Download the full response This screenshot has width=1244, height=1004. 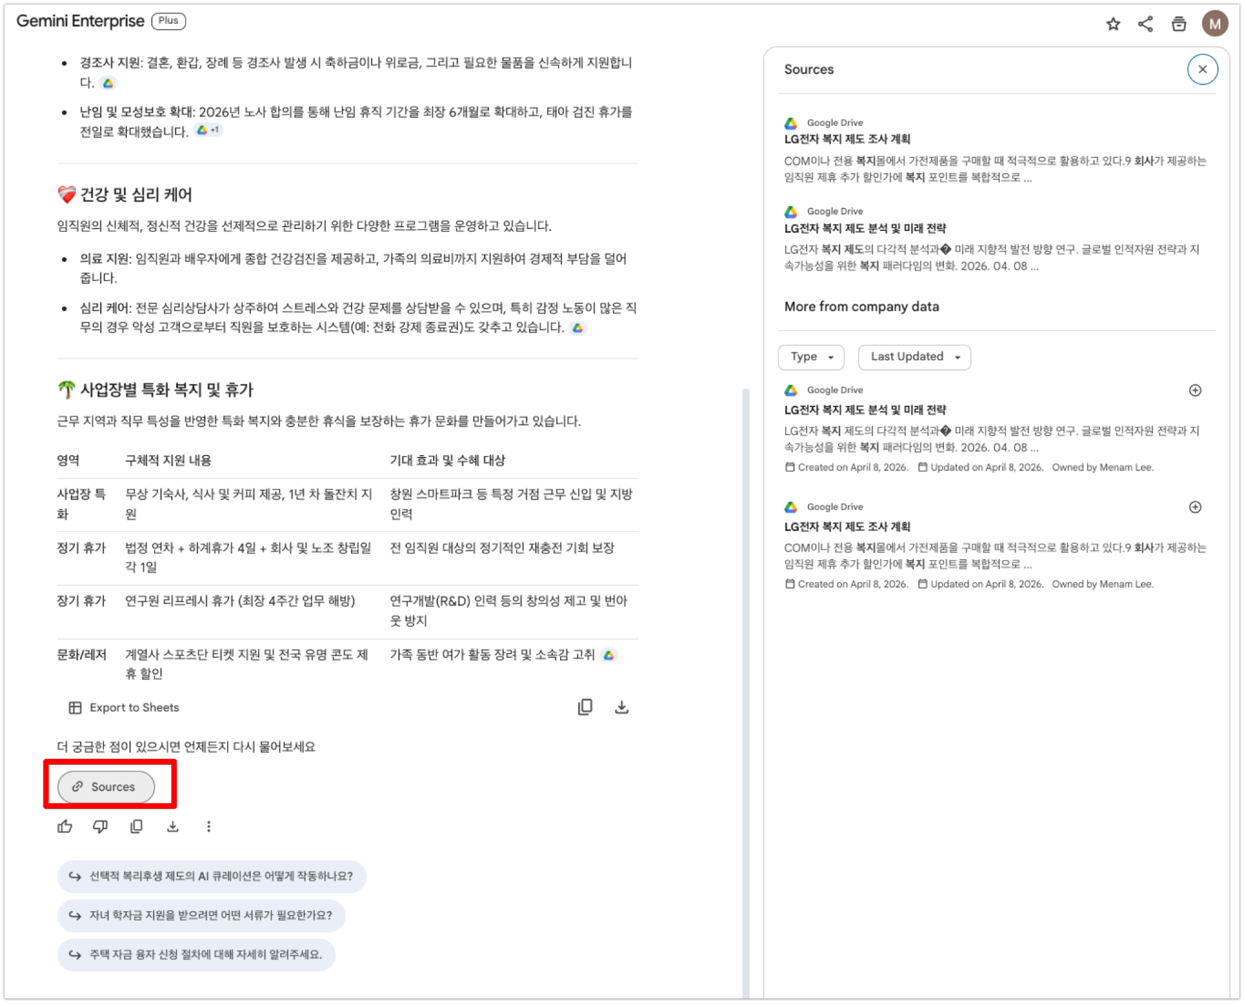point(172,827)
